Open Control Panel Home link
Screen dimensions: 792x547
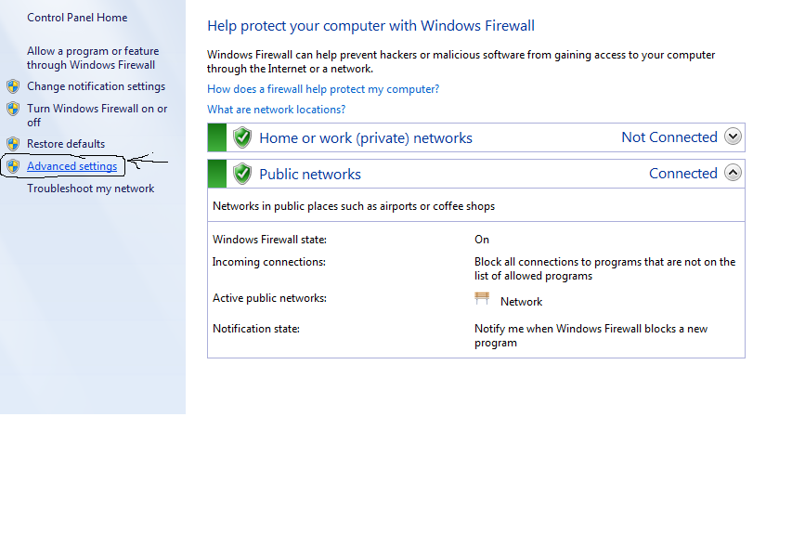point(77,18)
